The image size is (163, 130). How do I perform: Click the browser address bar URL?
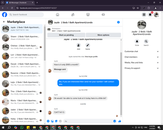pyautogui.click(x=38, y=8)
